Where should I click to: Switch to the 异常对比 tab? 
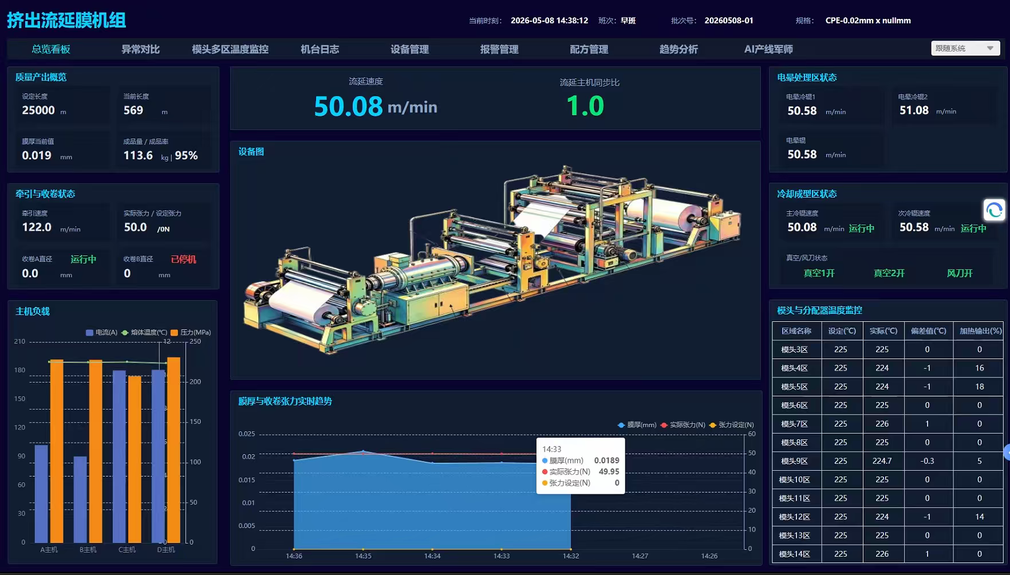[x=140, y=49]
